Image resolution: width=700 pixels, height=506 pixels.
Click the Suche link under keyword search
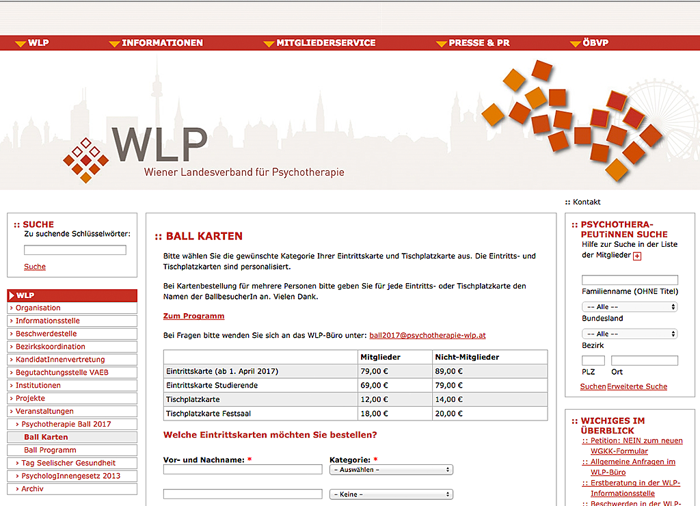(x=35, y=267)
